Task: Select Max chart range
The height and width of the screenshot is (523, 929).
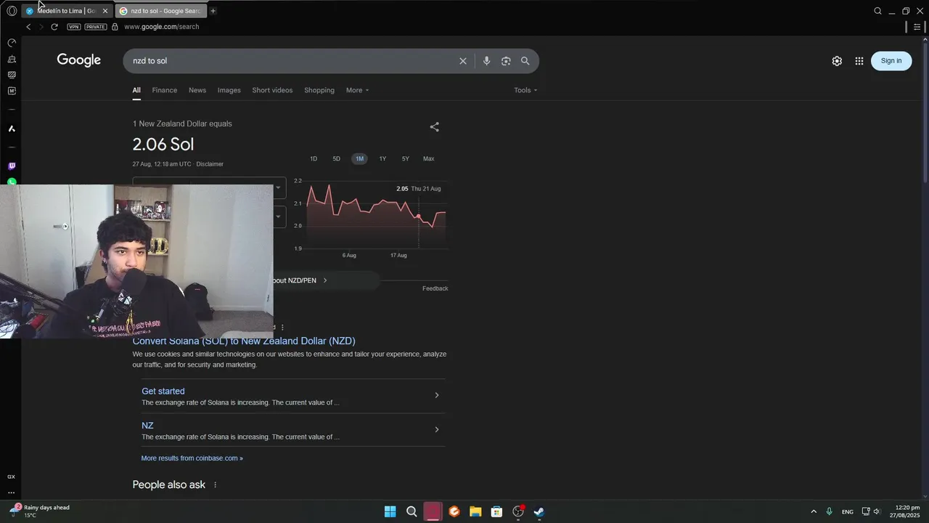Action: click(429, 158)
